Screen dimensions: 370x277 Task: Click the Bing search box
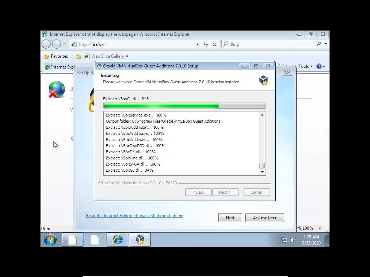[269, 44]
